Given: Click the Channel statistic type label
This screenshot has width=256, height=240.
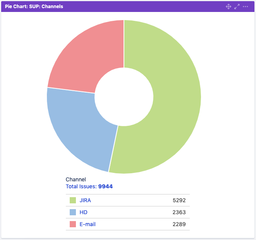Looking at the screenshot, I should [x=76, y=179].
